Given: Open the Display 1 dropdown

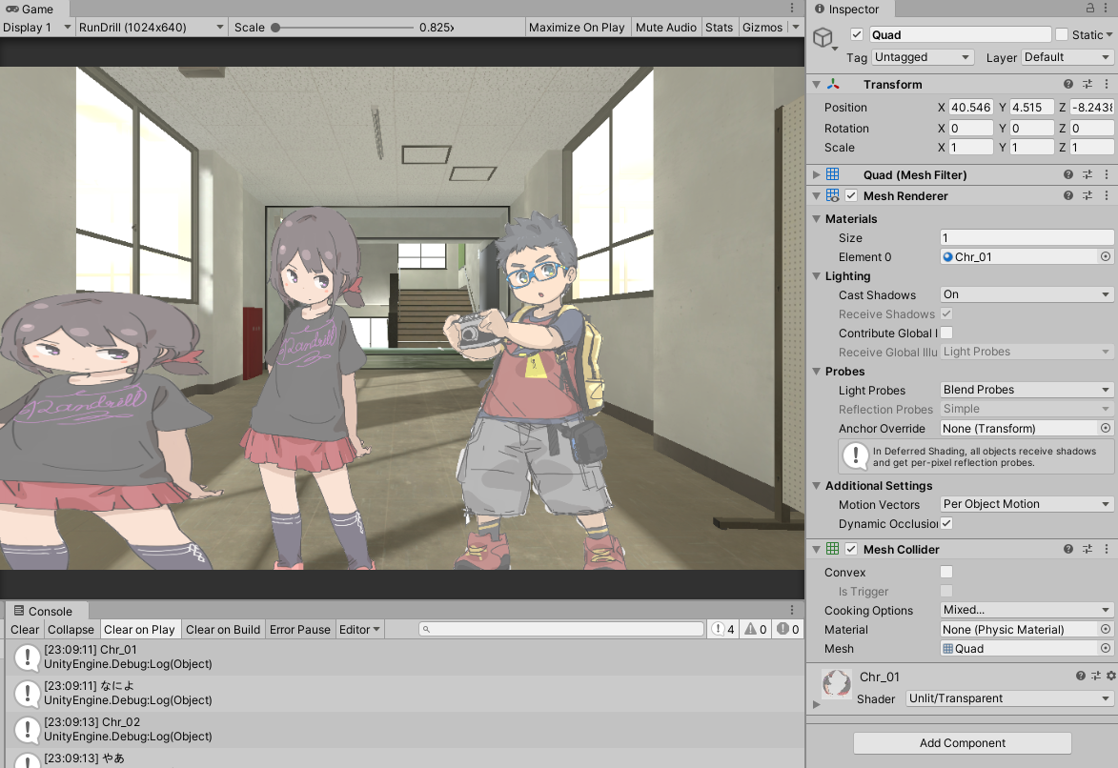Looking at the screenshot, I should click(37, 27).
